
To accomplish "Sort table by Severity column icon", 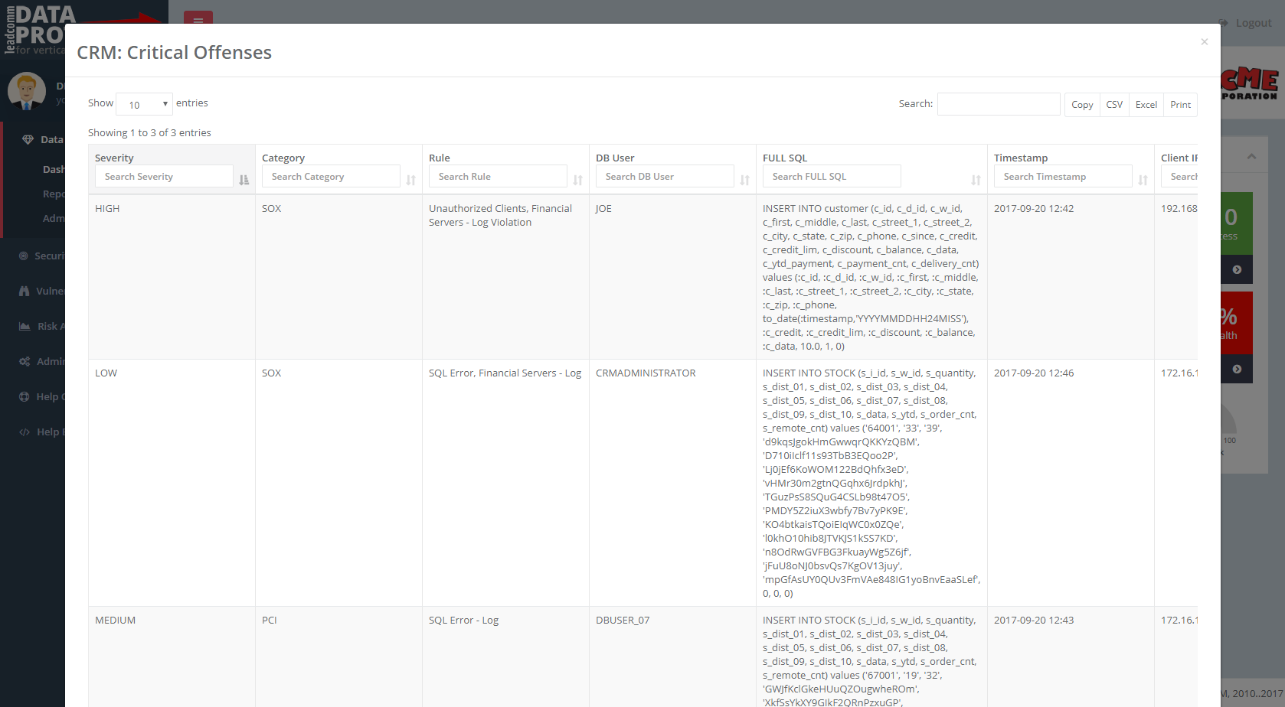I will pyautogui.click(x=244, y=180).
